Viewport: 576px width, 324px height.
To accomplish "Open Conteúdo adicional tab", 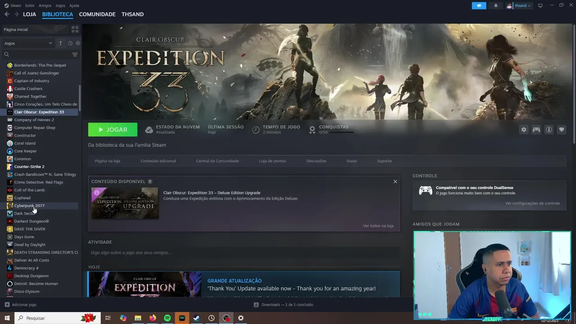I will (x=158, y=161).
